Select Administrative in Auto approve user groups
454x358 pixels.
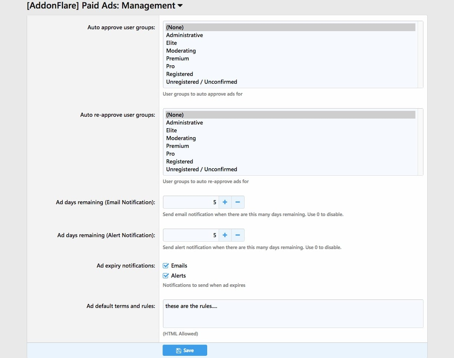pyautogui.click(x=184, y=35)
